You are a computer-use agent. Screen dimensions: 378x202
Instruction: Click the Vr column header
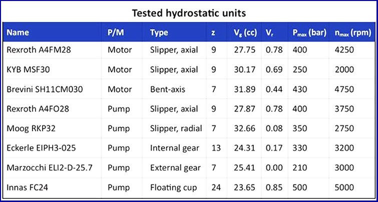click(x=270, y=33)
